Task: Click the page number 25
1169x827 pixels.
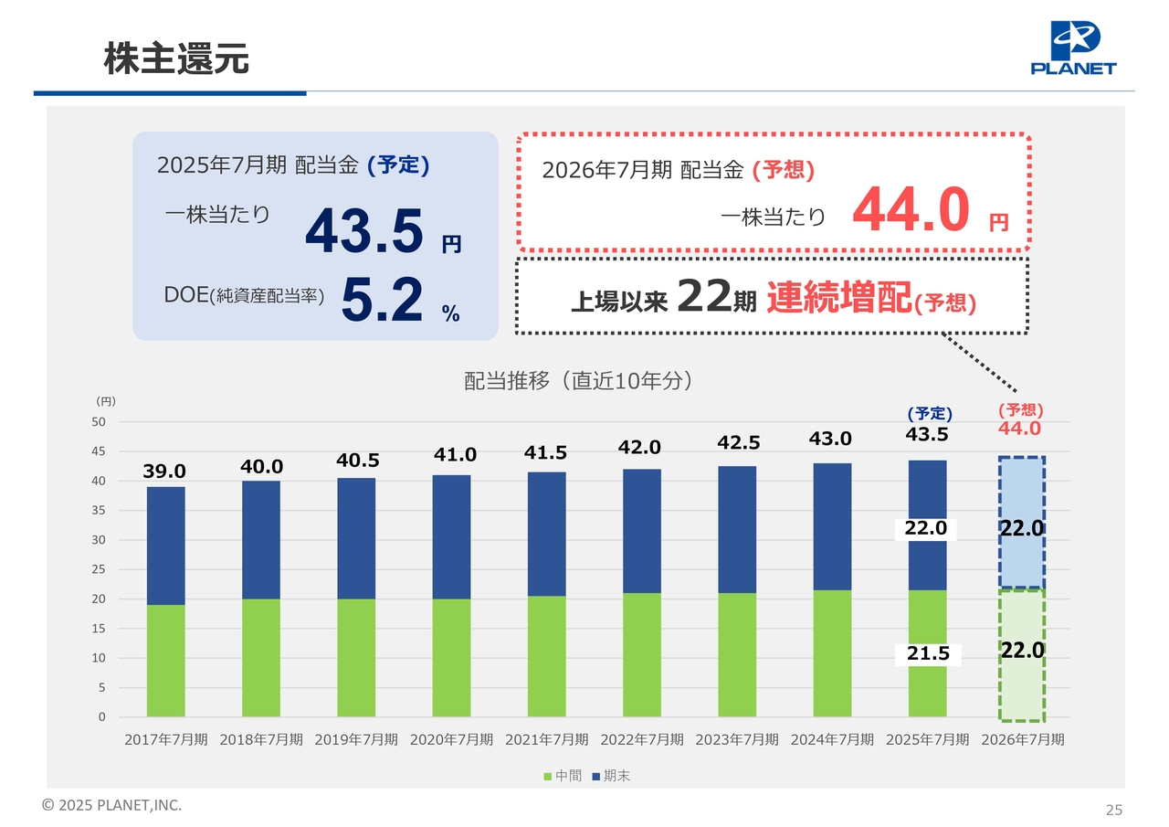Action: (1113, 810)
